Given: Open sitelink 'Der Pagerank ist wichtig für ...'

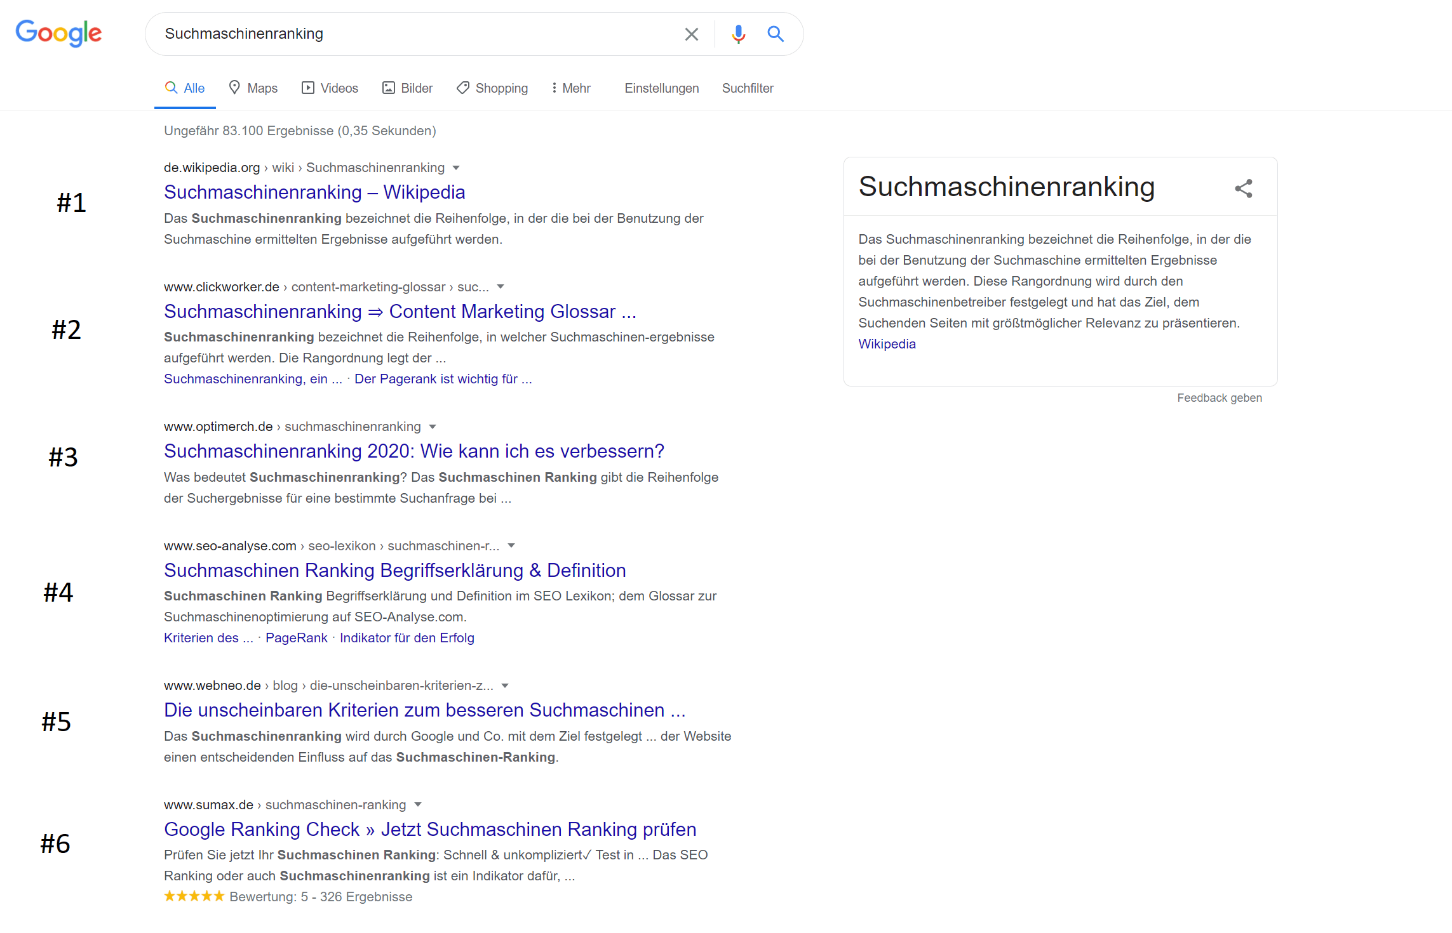Looking at the screenshot, I should [x=443, y=379].
